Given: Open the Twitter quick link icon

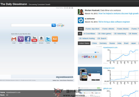Looking at the screenshot, I should pos(48,39).
